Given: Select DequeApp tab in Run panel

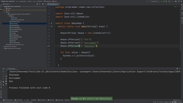Looking at the screenshot, I should coord(12,69).
